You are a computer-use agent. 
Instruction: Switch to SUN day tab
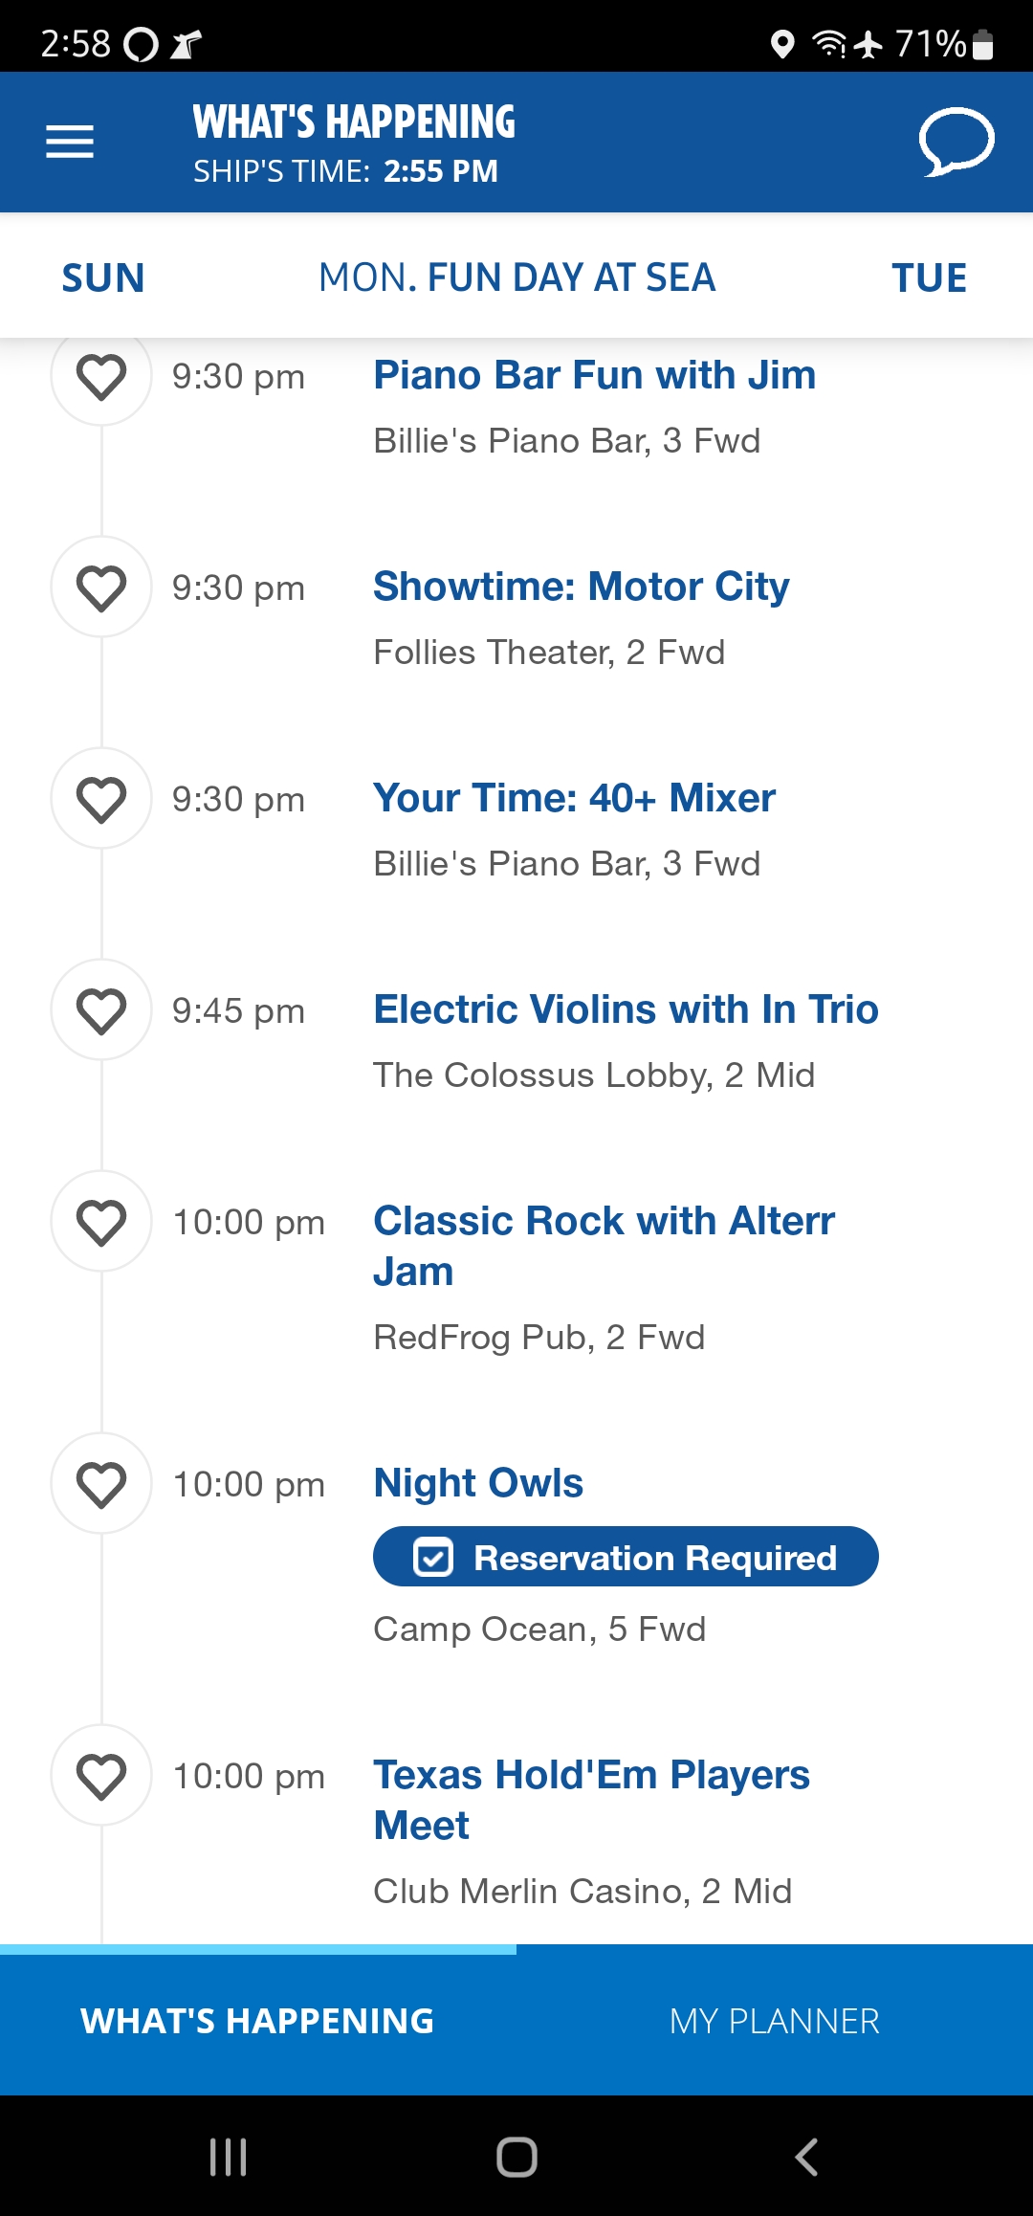pyautogui.click(x=103, y=277)
